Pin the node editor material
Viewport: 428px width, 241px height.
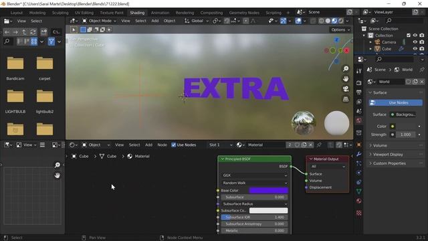point(319,145)
